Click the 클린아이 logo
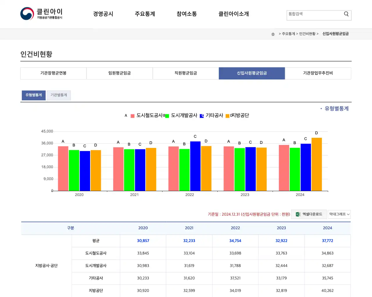 pyautogui.click(x=42, y=14)
